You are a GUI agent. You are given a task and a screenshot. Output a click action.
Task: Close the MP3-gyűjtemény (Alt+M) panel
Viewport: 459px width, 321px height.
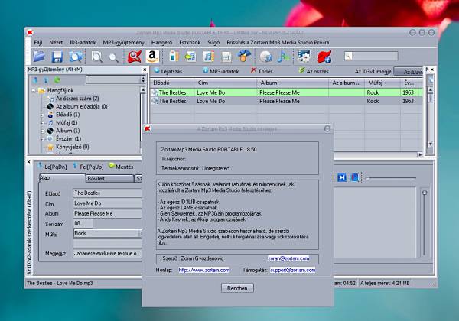(145, 70)
